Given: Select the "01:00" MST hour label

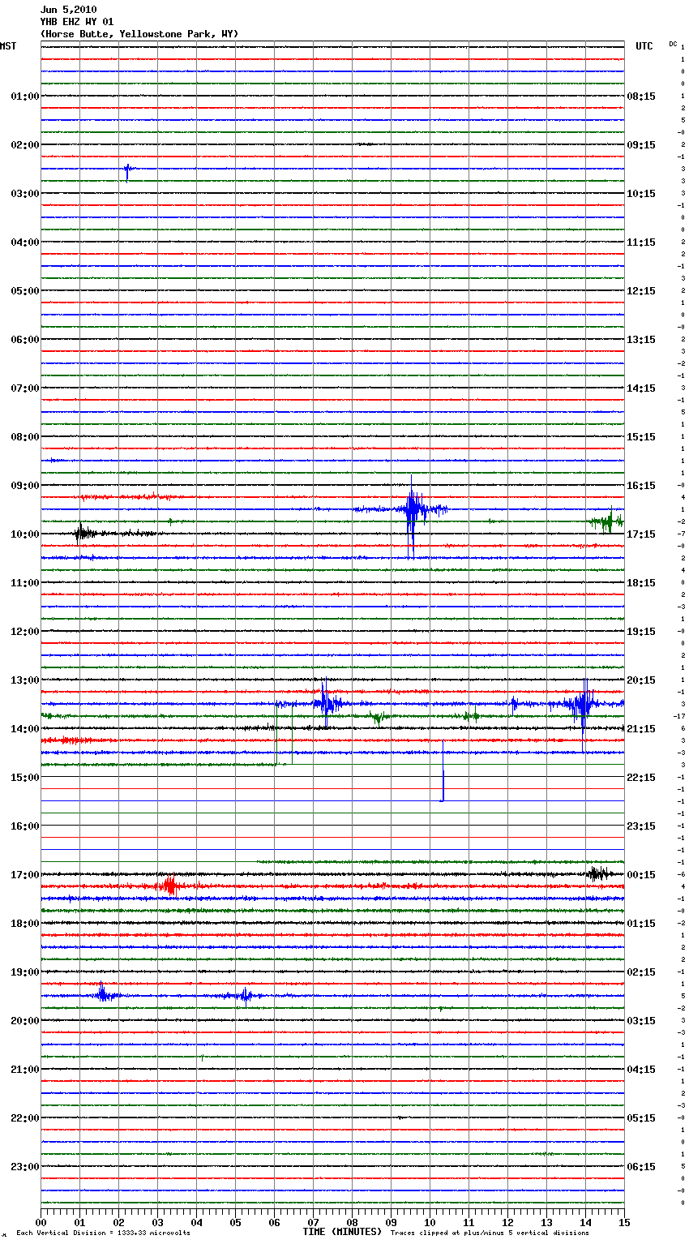Looking at the screenshot, I should (x=24, y=96).
